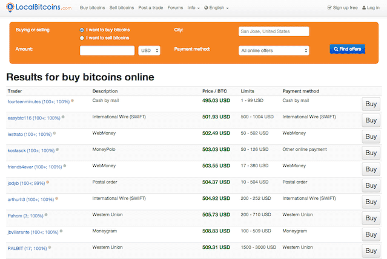Open trader PALBIT profile
Image resolution: width=387 pixels, height=259 pixels.
(27, 248)
